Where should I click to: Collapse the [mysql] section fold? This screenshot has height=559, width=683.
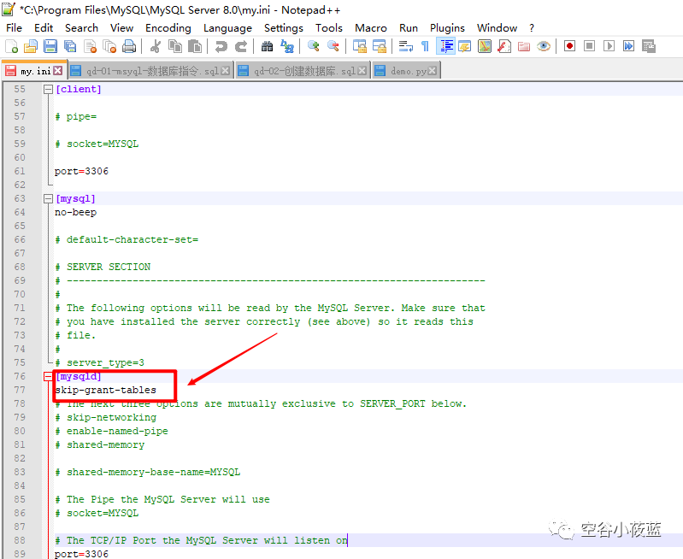coord(48,198)
